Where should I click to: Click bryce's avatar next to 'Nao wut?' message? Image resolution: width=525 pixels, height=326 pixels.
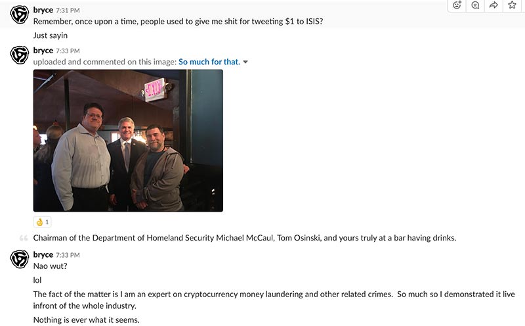click(20, 259)
